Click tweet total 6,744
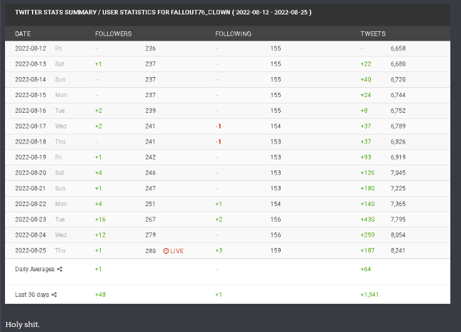 [398, 95]
